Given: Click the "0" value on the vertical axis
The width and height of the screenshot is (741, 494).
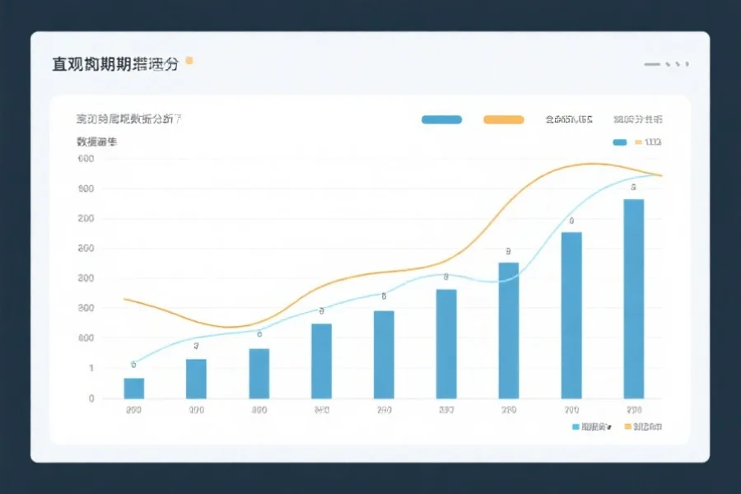Looking at the screenshot, I should (91, 398).
